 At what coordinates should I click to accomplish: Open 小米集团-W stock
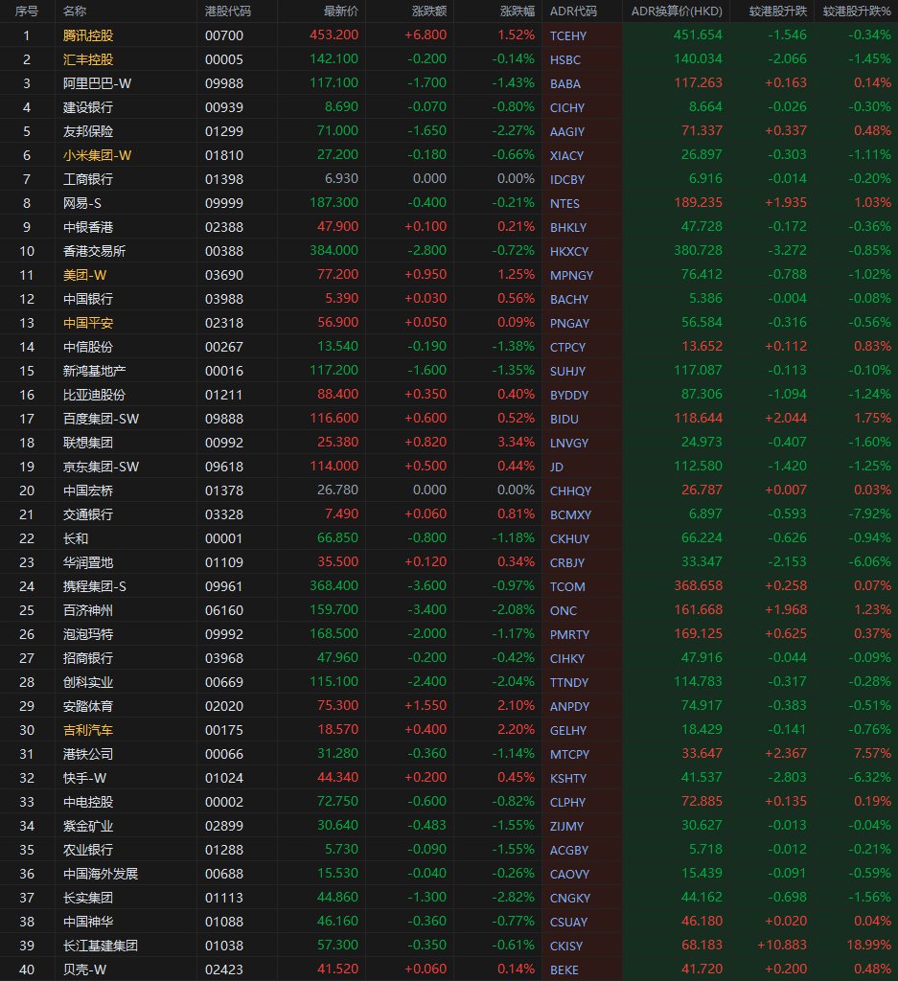point(97,155)
